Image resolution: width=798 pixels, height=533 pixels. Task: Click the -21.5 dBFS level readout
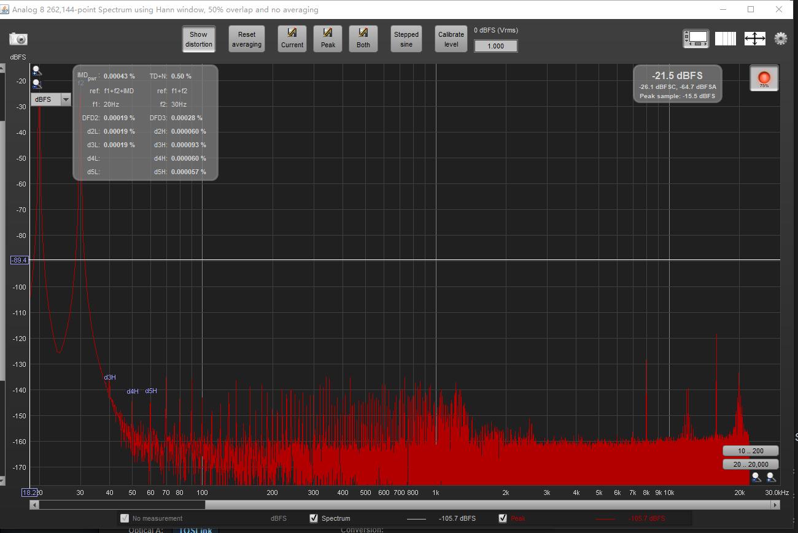pos(677,75)
